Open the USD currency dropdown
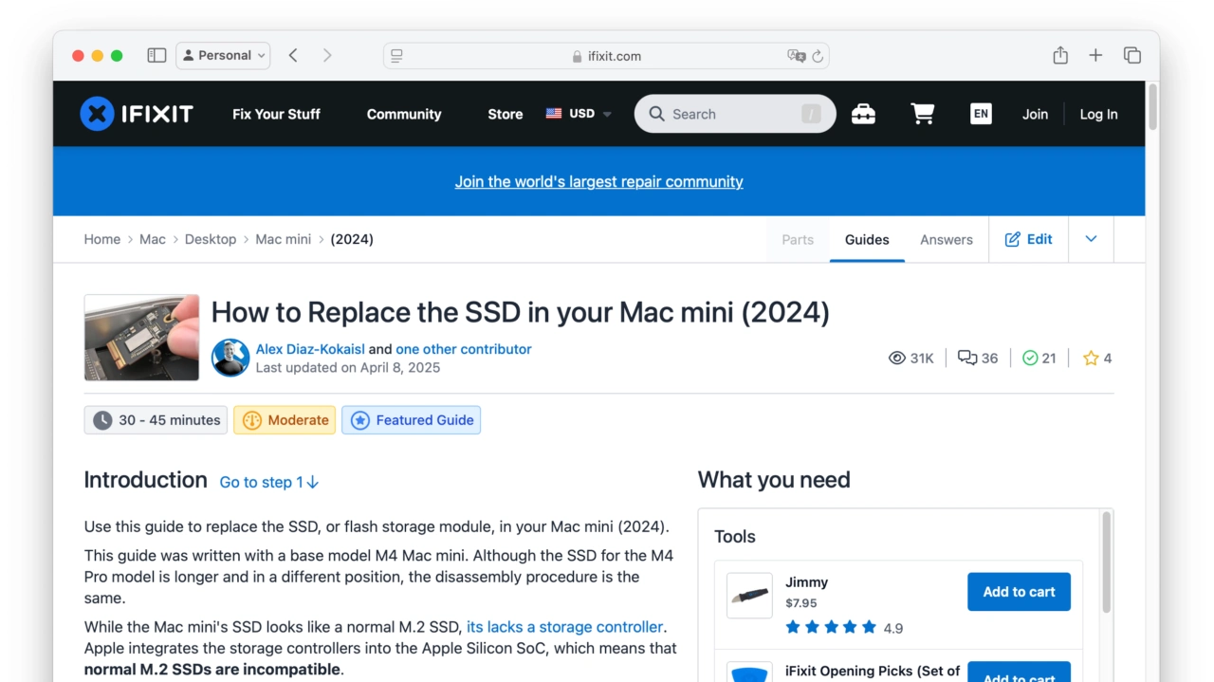Screen dimensions: 1214x682 pyautogui.click(x=579, y=114)
